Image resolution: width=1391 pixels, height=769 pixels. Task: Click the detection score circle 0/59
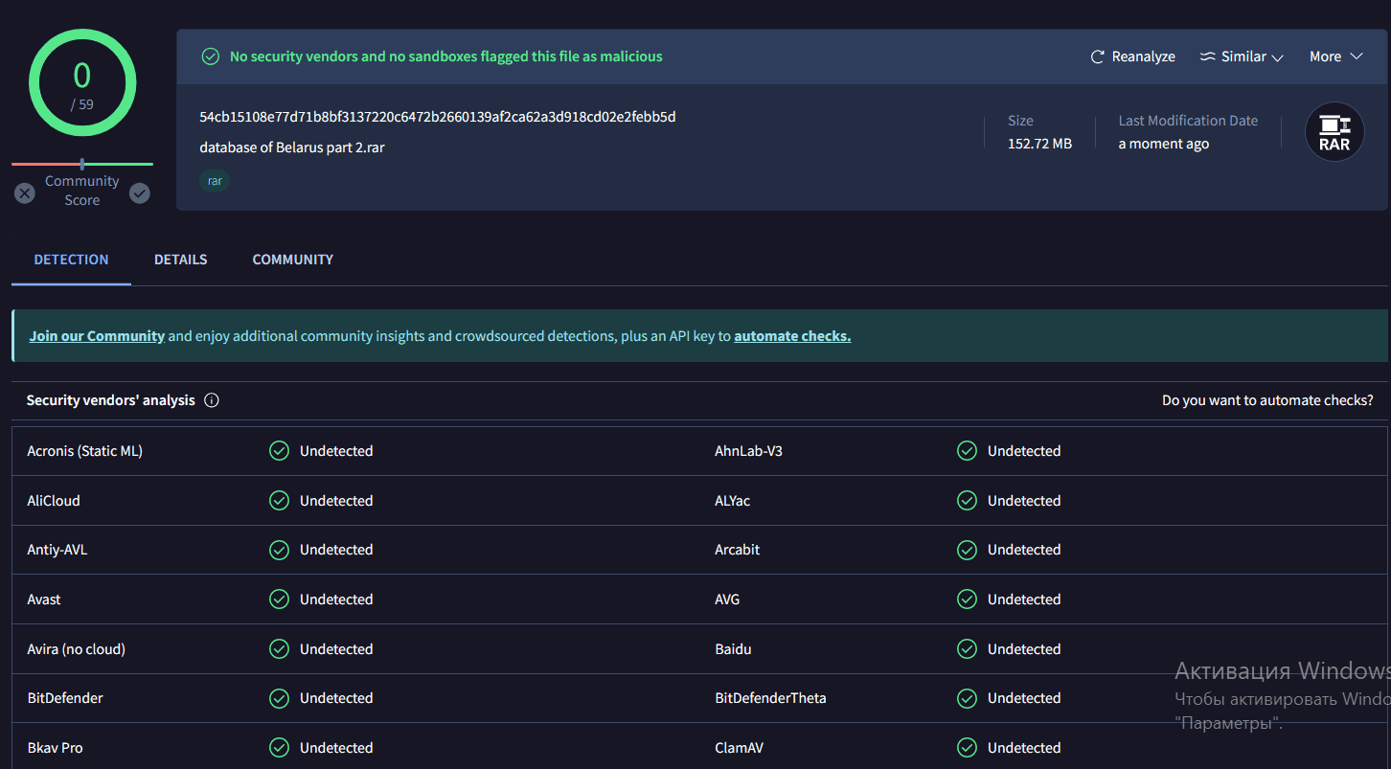pos(82,84)
